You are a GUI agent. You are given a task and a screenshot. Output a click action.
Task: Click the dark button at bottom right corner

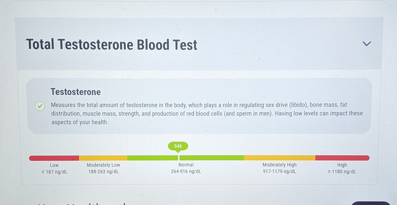click(x=370, y=203)
